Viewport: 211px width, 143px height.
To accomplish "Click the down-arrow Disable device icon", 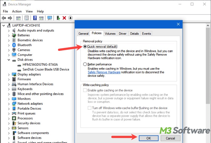I will coord(70,18).
